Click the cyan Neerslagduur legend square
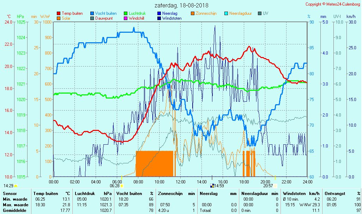362x214 pixels. [x=226, y=14]
